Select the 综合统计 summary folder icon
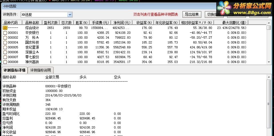This screenshot has width=274, height=136. coord(5,28)
